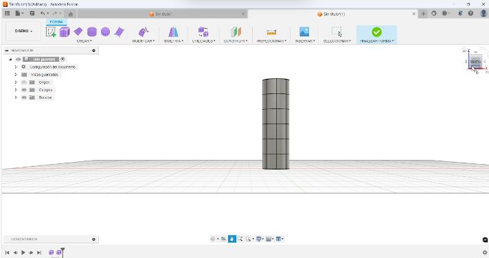Open the DISEÑO workspace dropdown
Image resolution: width=489 pixels, height=258 pixels.
pyautogui.click(x=23, y=31)
